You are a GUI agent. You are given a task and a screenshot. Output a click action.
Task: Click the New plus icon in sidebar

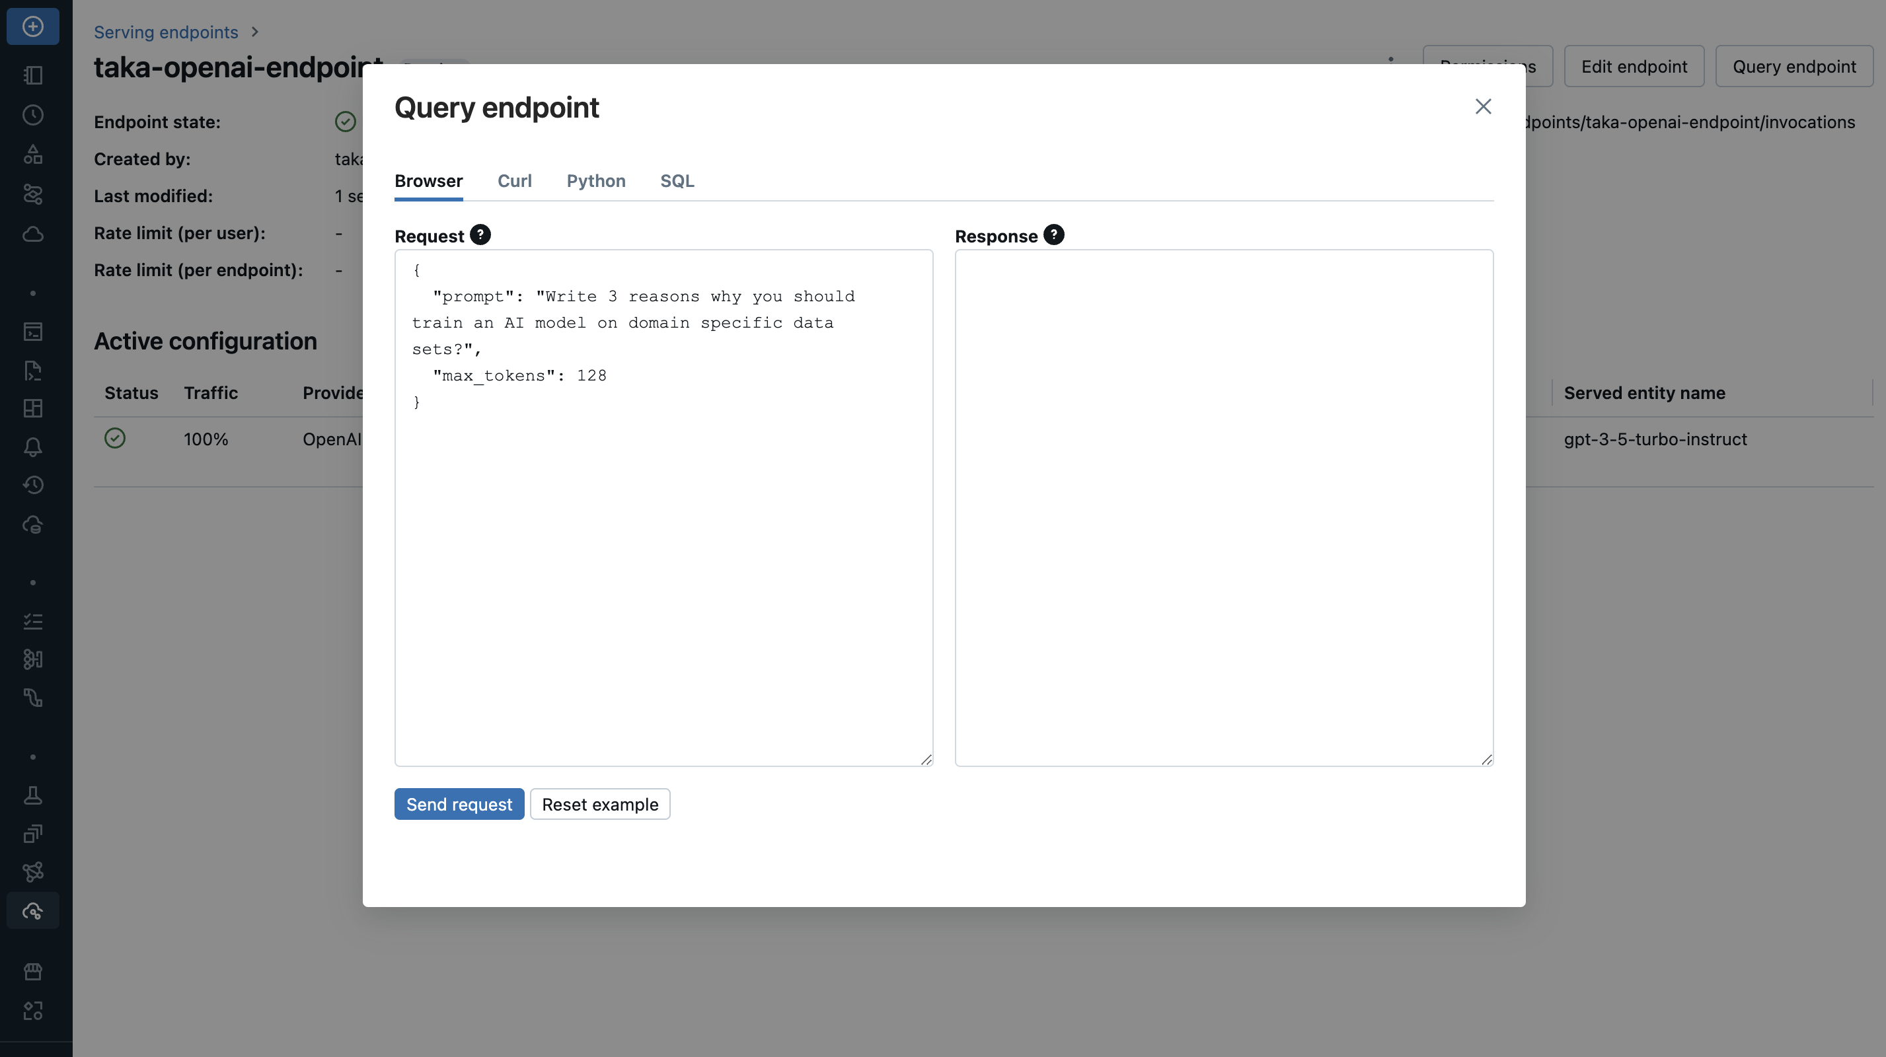pyautogui.click(x=32, y=26)
